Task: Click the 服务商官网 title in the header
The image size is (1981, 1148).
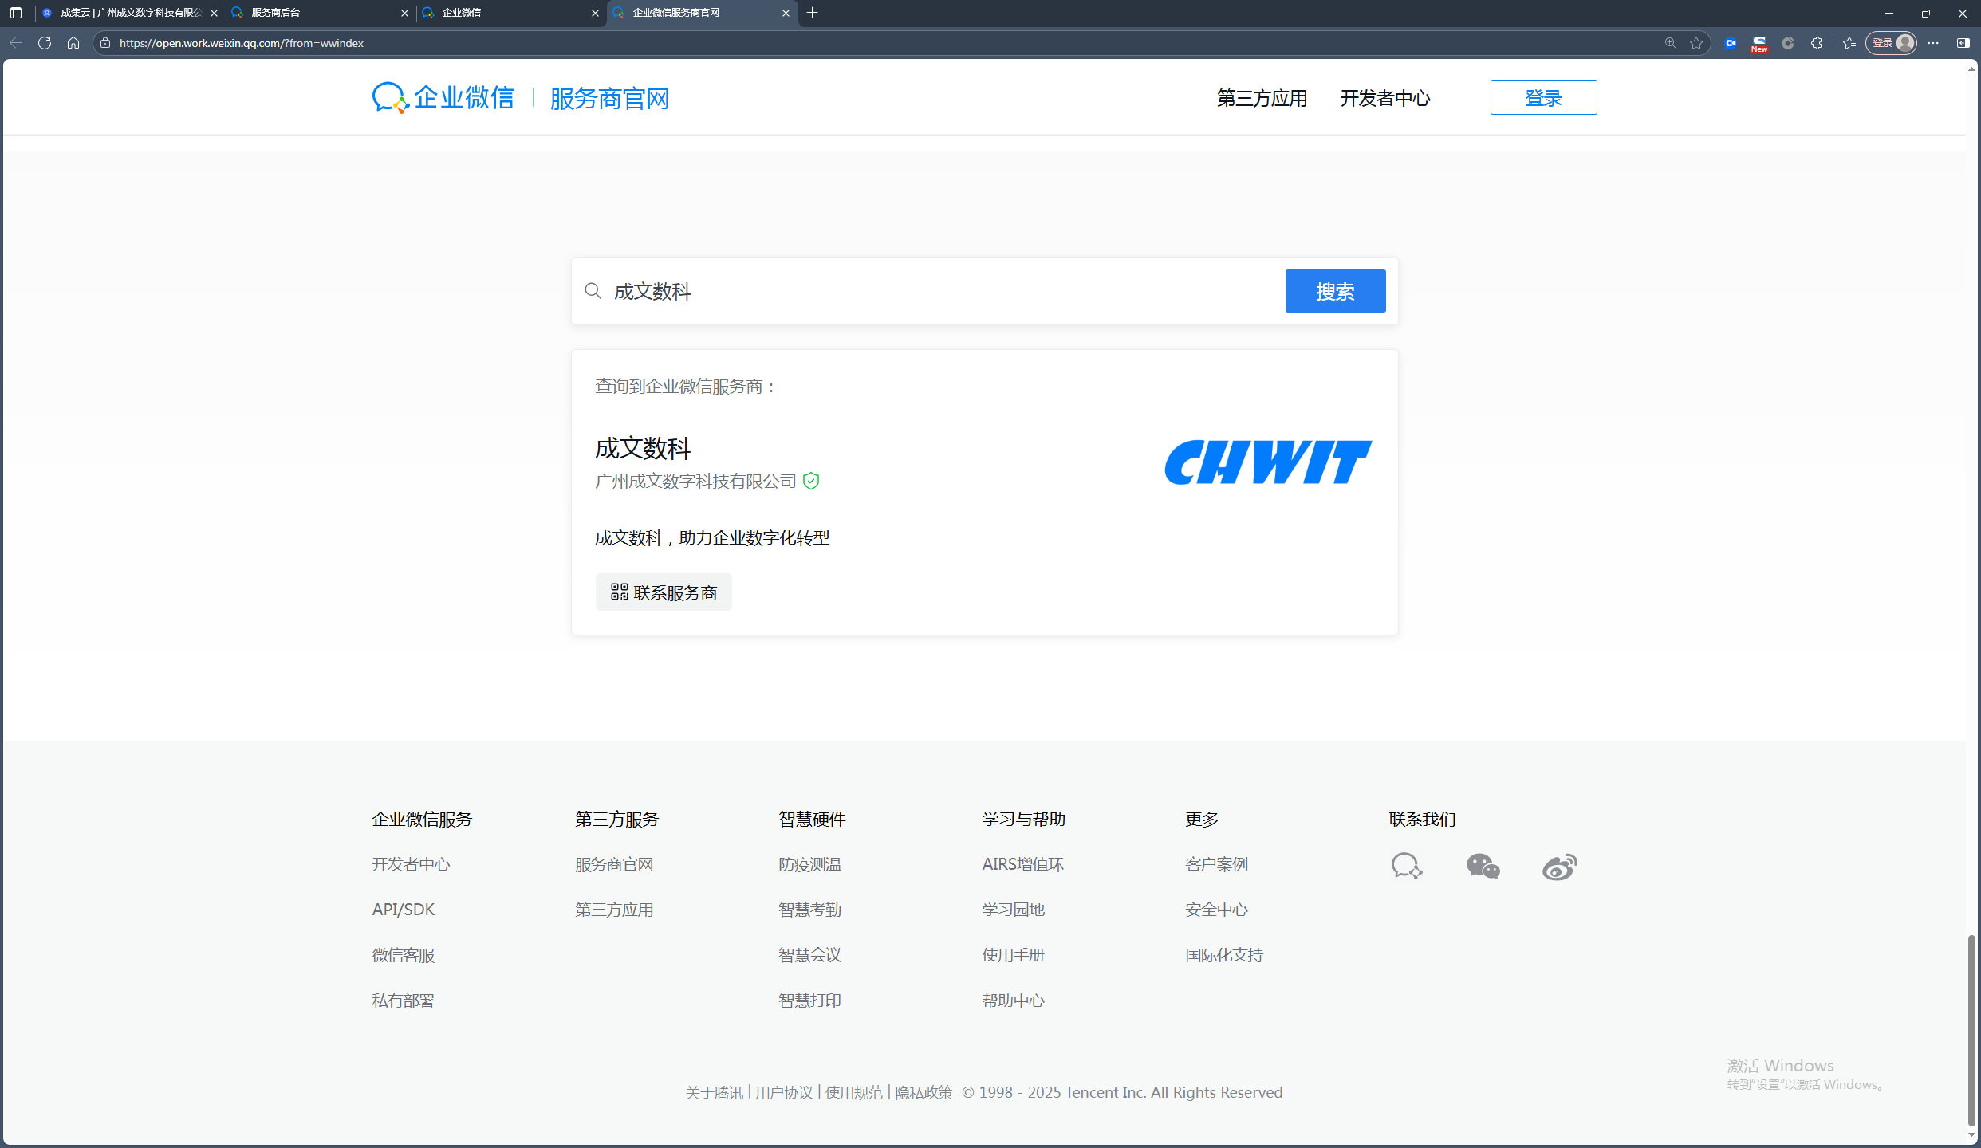Action: coord(609,99)
